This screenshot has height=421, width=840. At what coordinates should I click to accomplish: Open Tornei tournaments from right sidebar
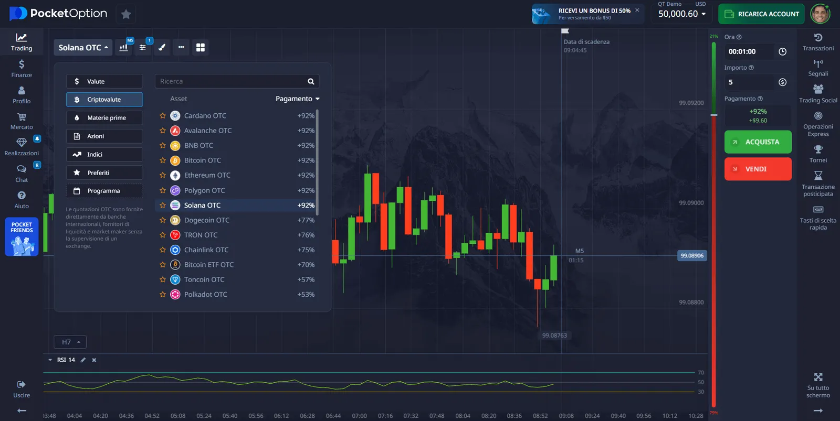tap(817, 154)
